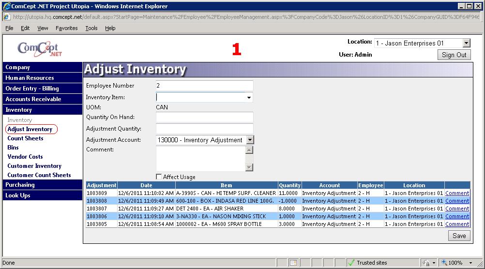Click the Trusted sites checkmark icon
The width and height of the screenshot is (485, 269).
tap(351, 263)
